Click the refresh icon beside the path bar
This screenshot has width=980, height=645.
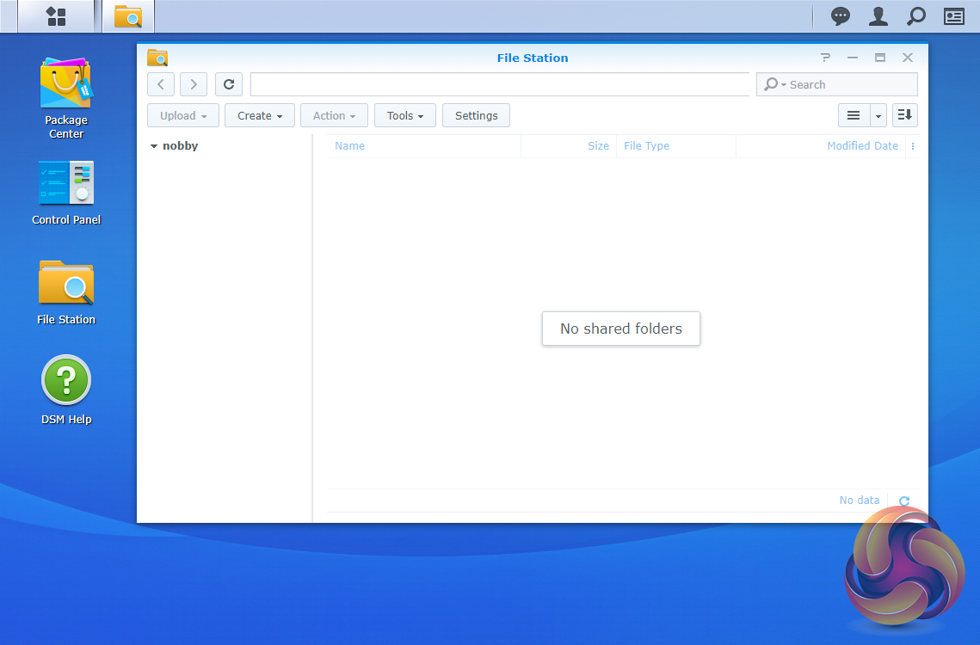pos(229,84)
